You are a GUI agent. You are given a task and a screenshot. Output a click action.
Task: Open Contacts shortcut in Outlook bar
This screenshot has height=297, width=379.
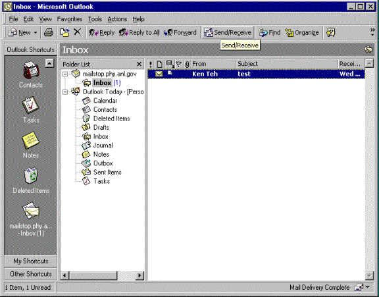tap(31, 74)
